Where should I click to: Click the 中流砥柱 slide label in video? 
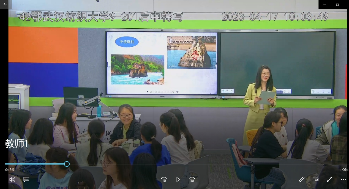coord(127,42)
